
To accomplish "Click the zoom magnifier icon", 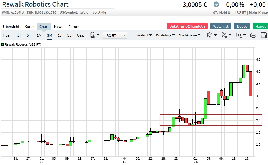I will tap(239, 35).
